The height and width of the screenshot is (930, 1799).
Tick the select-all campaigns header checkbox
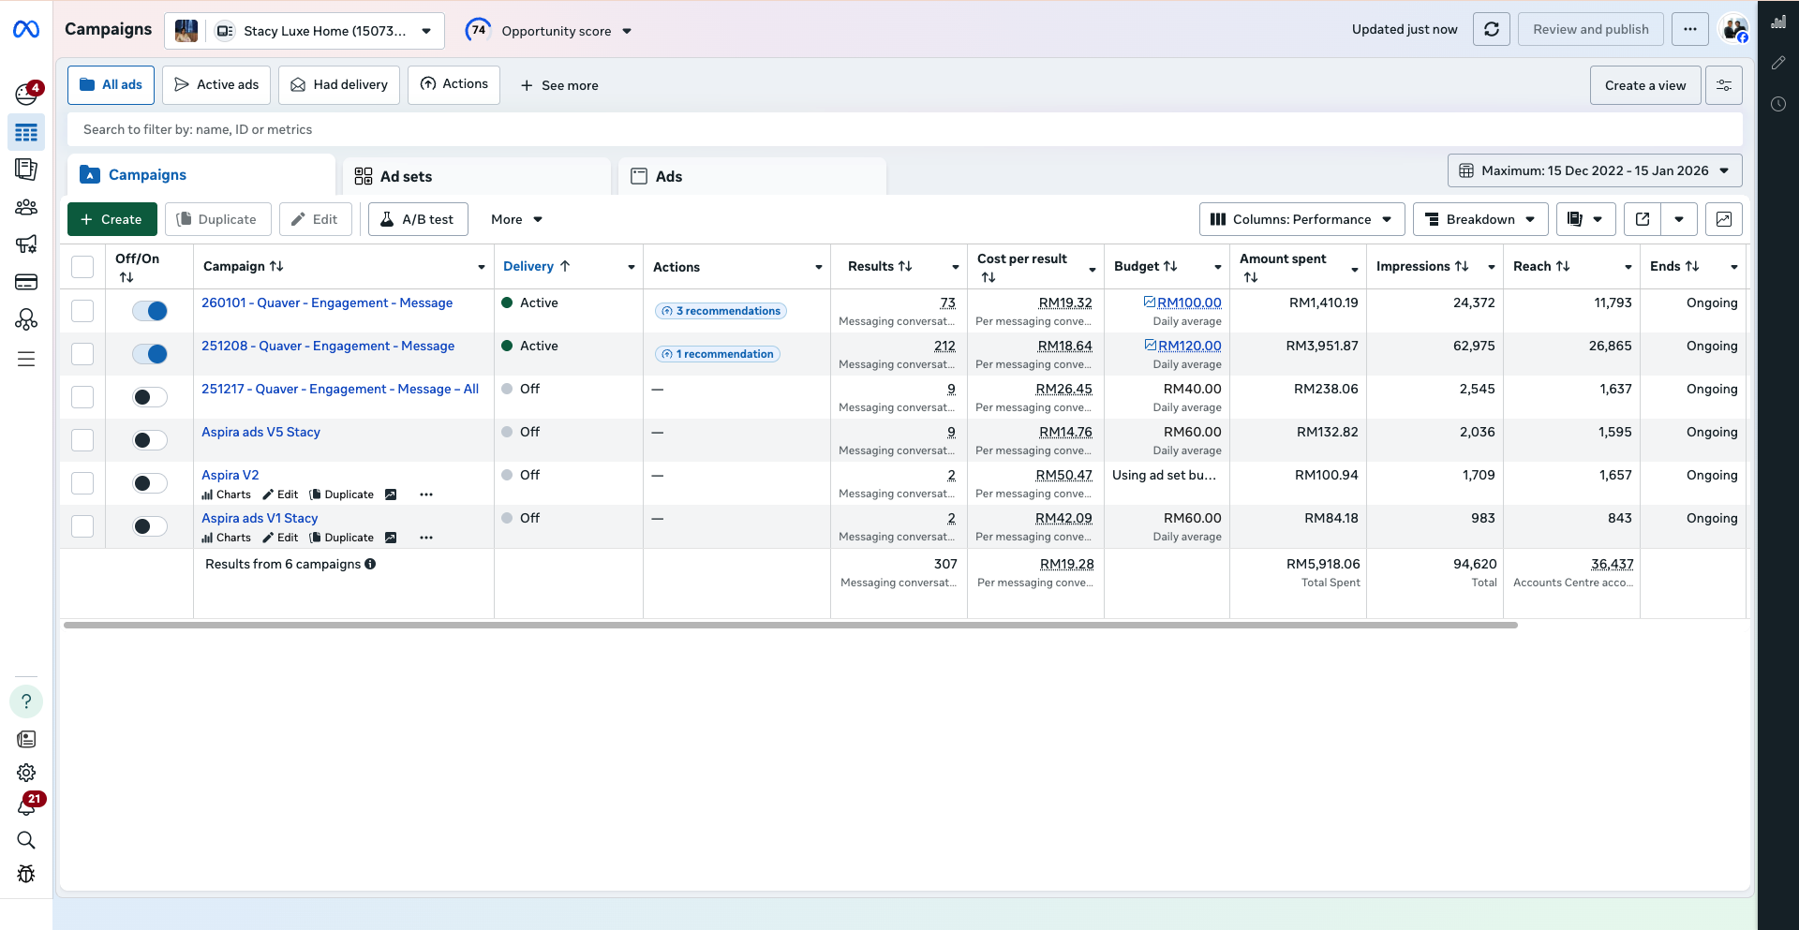[x=82, y=267]
